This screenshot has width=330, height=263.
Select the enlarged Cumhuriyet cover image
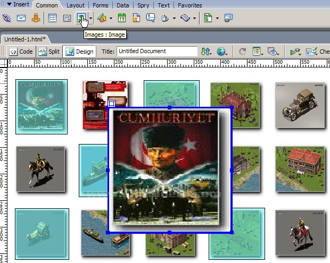pos(170,170)
